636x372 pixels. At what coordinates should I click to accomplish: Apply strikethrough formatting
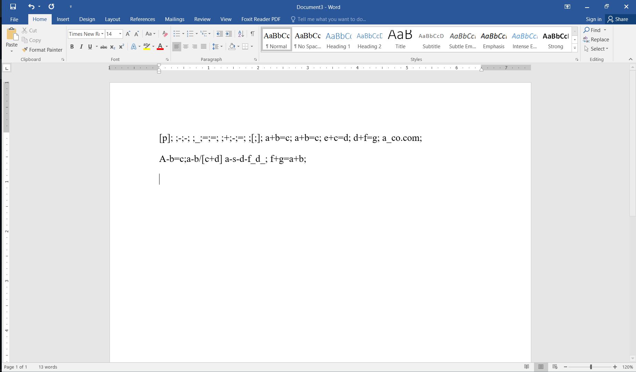tap(103, 47)
